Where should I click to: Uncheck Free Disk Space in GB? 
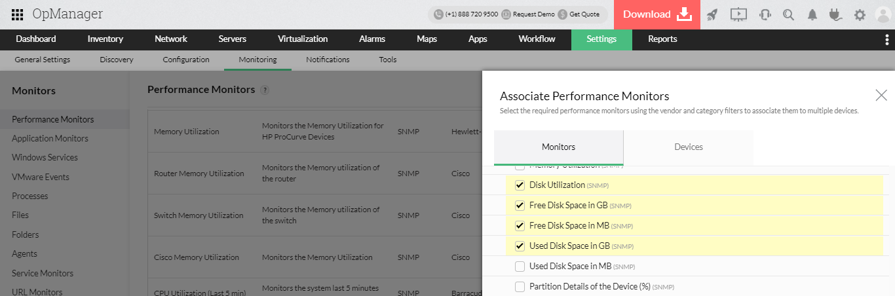click(520, 206)
